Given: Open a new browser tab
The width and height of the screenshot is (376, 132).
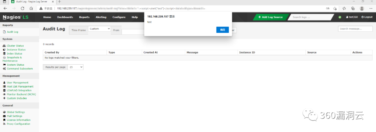Looking at the screenshot, I should 60,2.
